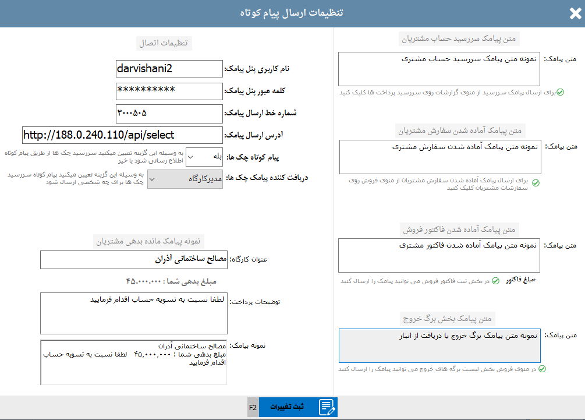
Task: Click the green check beside the برگه های خروج hint
Action: 542,369
